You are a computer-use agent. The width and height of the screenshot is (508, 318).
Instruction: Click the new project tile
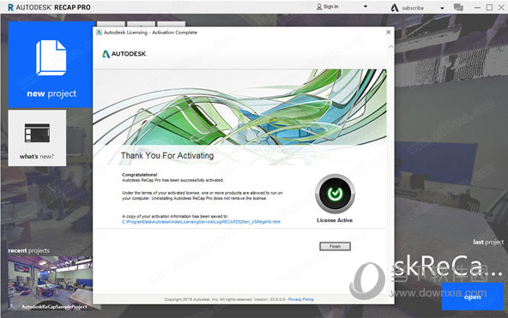(x=51, y=64)
